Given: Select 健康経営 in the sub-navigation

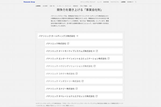Looking at the screenshot, I should [75, 6].
